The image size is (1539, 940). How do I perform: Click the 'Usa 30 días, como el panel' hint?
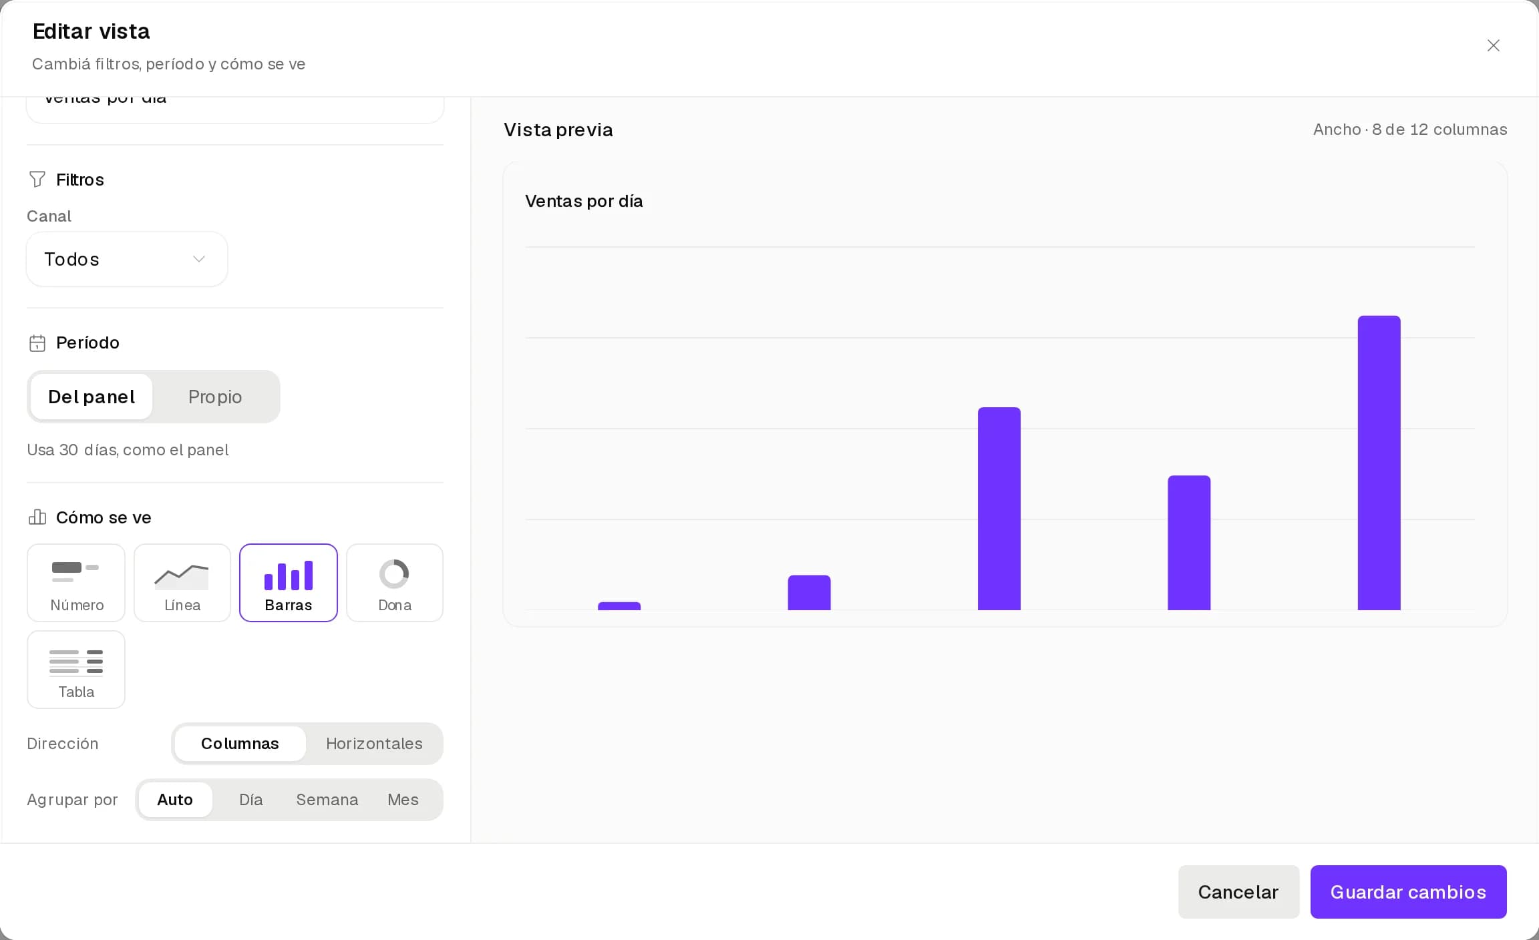click(x=128, y=450)
